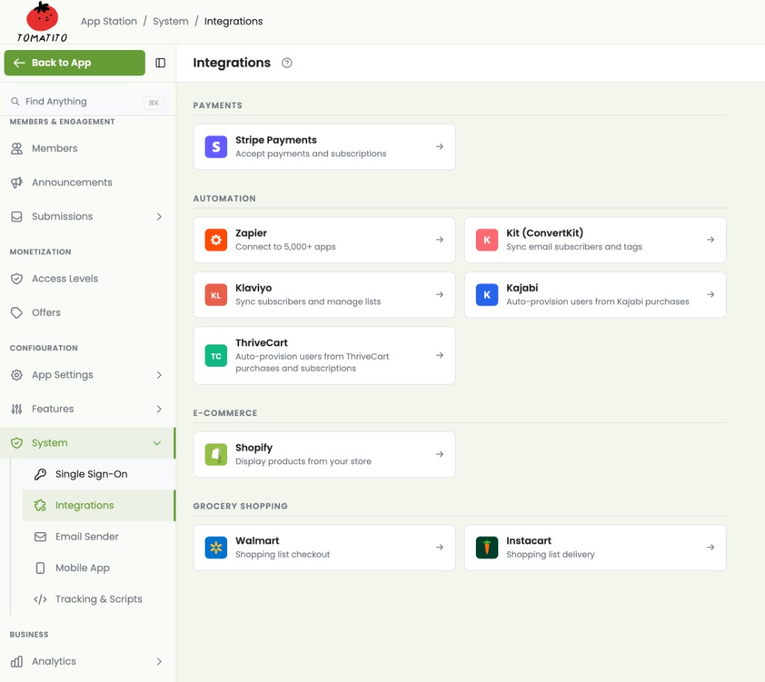
Task: Click App Station breadcrumb link
Action: 109,22
